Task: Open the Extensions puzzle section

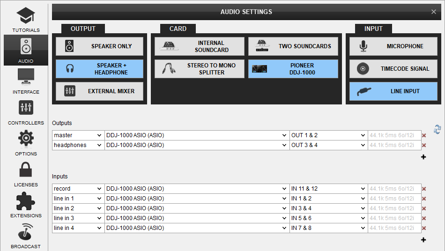Action: [x=26, y=205]
